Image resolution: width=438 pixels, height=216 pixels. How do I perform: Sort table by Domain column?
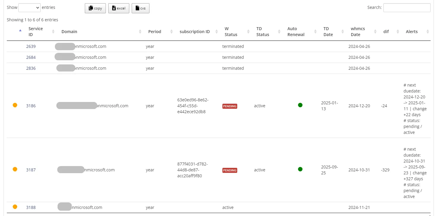[69, 32]
